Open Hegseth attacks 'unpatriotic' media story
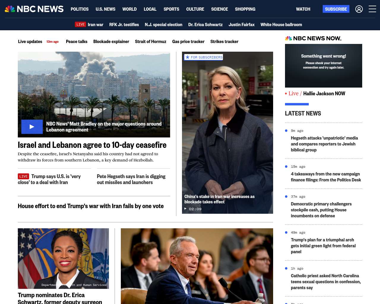The image size is (380, 304). point(324,144)
